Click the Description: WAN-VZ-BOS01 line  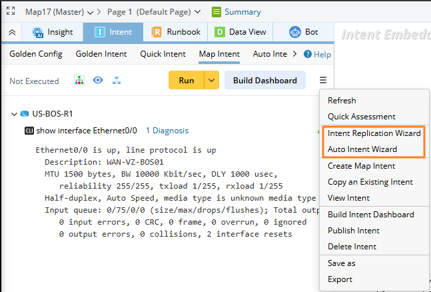coord(104,162)
